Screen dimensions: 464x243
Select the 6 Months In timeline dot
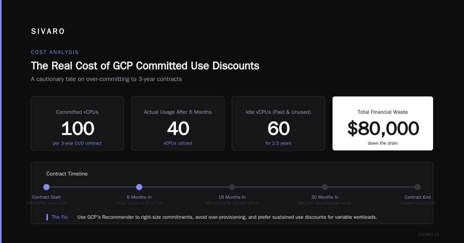pyautogui.click(x=139, y=187)
